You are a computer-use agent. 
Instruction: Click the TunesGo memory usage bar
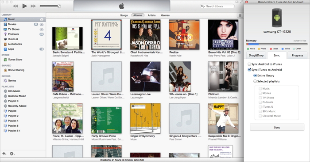tap(277, 44)
